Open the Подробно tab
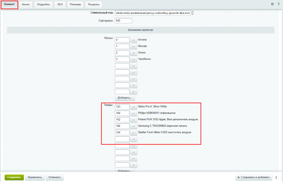 click(x=43, y=4)
